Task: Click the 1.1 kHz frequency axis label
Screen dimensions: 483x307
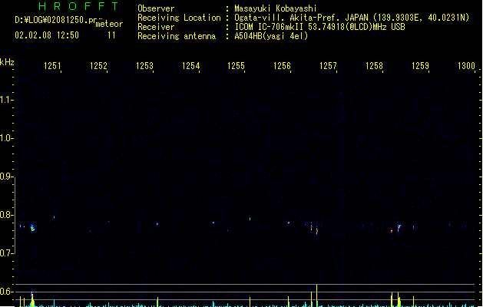Action: point(5,100)
